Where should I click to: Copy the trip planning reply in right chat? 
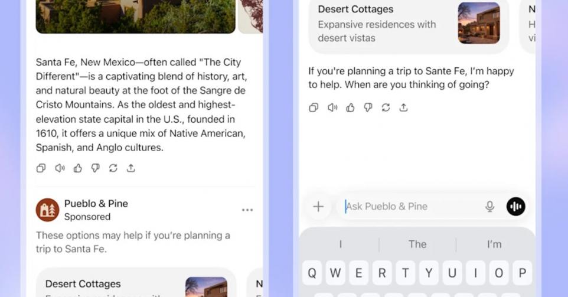pyautogui.click(x=314, y=107)
